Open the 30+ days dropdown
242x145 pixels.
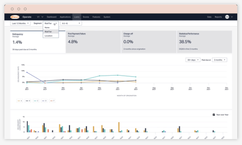193,60
